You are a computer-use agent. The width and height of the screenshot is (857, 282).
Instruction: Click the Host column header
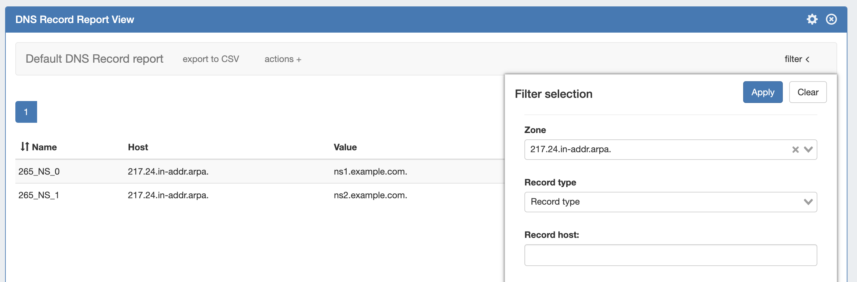[138, 147]
